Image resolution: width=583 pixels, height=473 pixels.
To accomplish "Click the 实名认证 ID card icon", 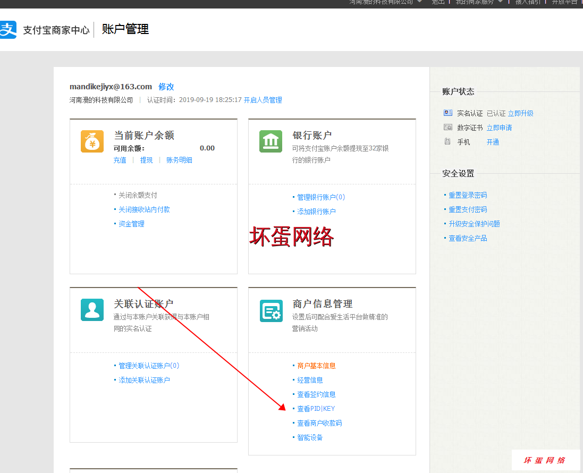I will point(447,113).
